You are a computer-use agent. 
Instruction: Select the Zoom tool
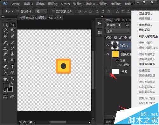12,79
